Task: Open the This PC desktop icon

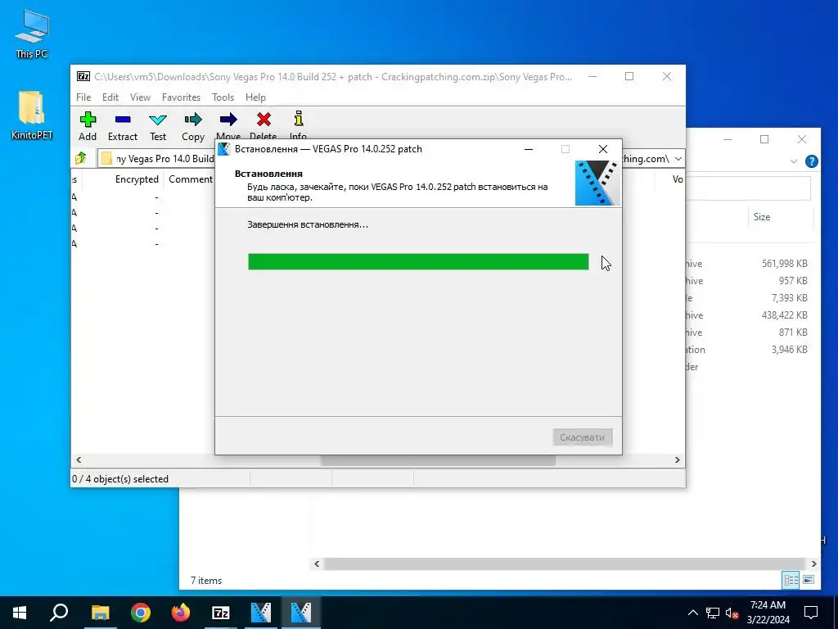Action: click(x=32, y=33)
